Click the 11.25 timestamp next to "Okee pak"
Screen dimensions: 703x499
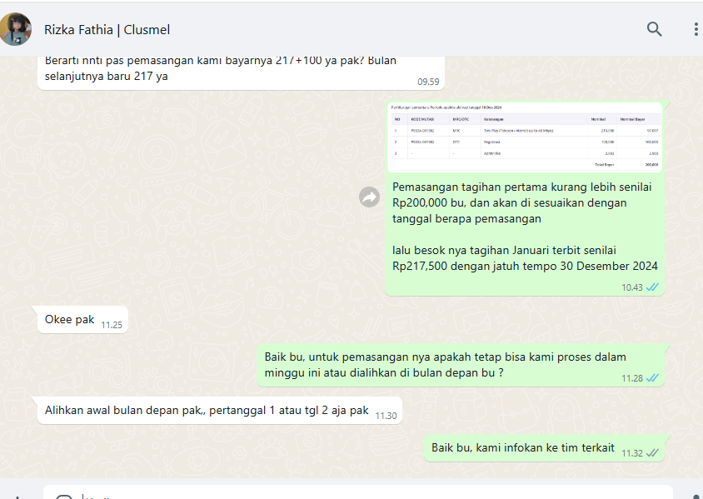pyautogui.click(x=112, y=325)
